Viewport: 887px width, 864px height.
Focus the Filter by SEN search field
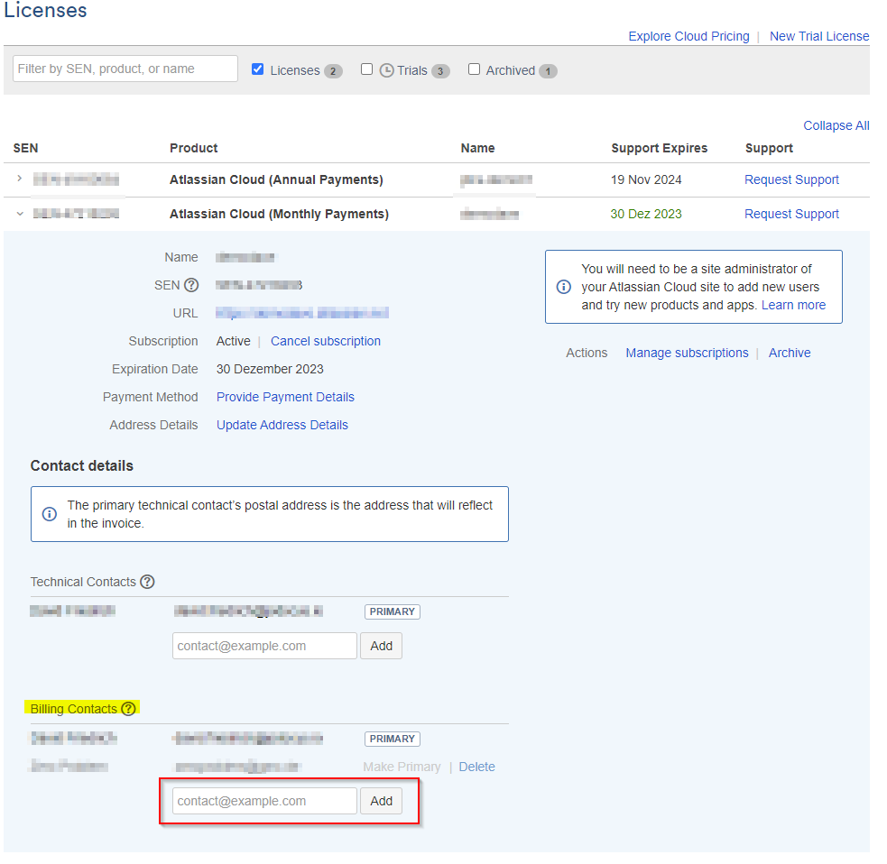[x=125, y=69]
